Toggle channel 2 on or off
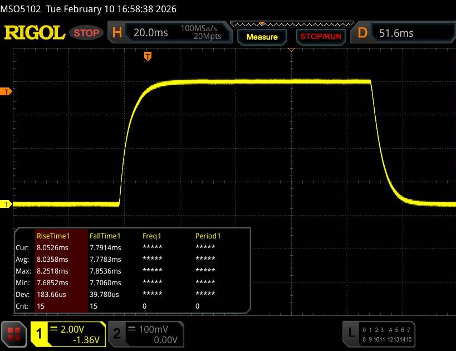The image size is (456, 351). 117,333
